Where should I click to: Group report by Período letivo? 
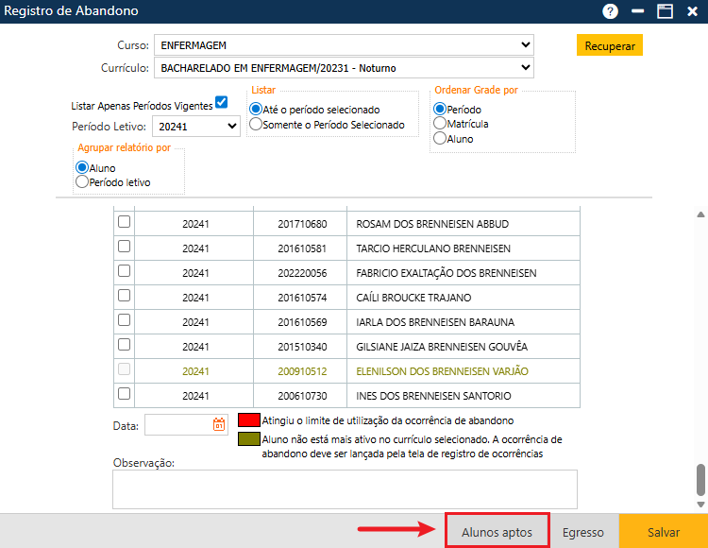tap(82, 182)
